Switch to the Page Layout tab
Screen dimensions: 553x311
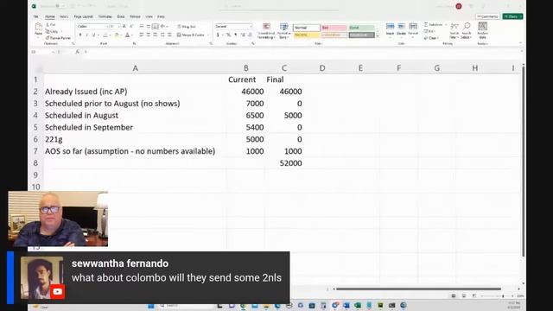(x=83, y=16)
